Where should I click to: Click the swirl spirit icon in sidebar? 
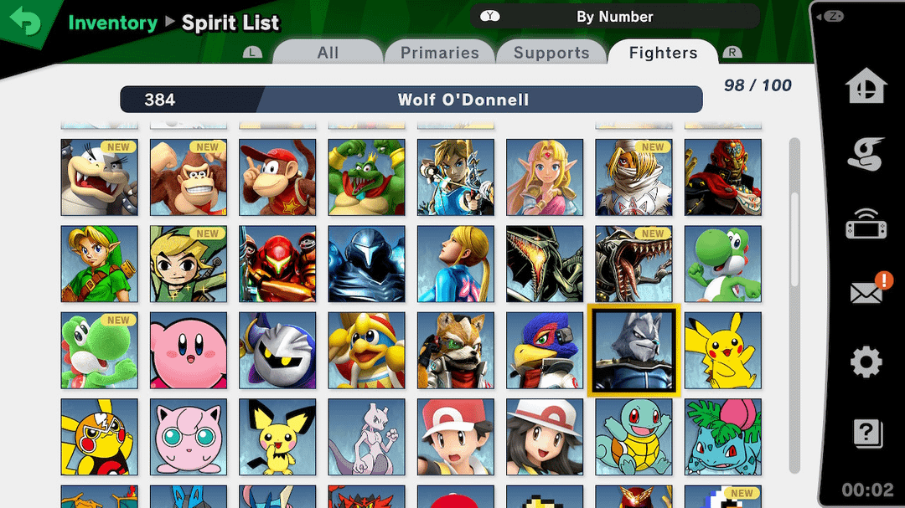pos(866,153)
